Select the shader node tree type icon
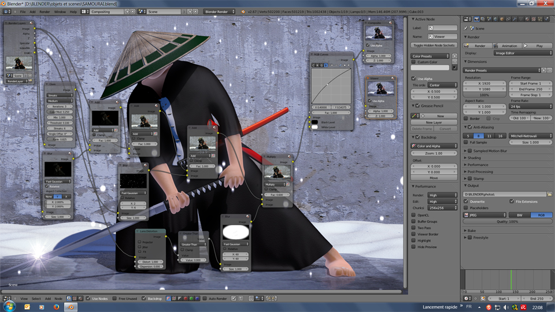The width and height of the screenshot is (555, 312). (x=80, y=299)
